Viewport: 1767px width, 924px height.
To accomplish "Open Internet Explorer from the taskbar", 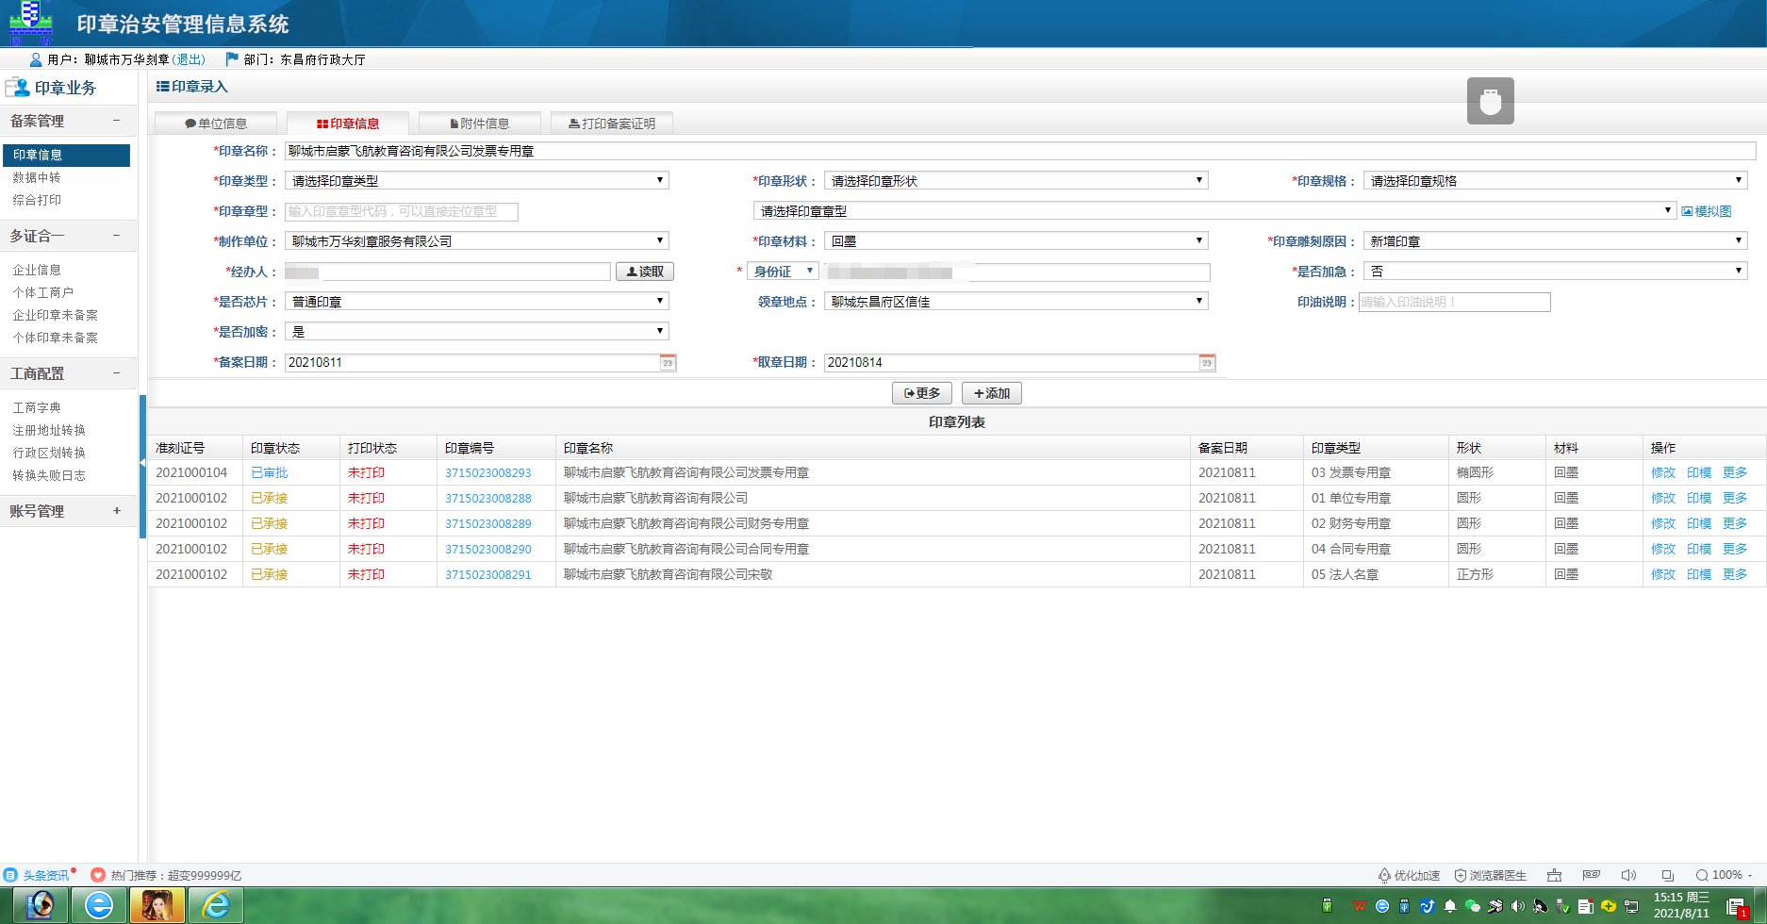I will [216, 905].
